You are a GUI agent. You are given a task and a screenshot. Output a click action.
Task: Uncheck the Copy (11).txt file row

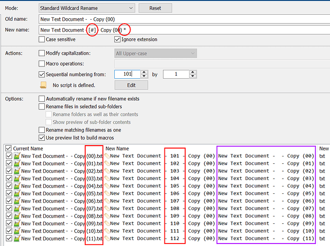(9, 239)
